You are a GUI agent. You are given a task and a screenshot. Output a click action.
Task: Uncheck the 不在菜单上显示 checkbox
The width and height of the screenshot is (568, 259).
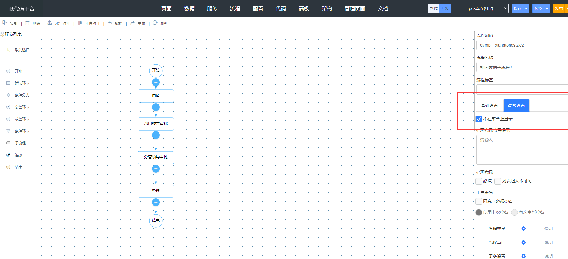point(479,119)
